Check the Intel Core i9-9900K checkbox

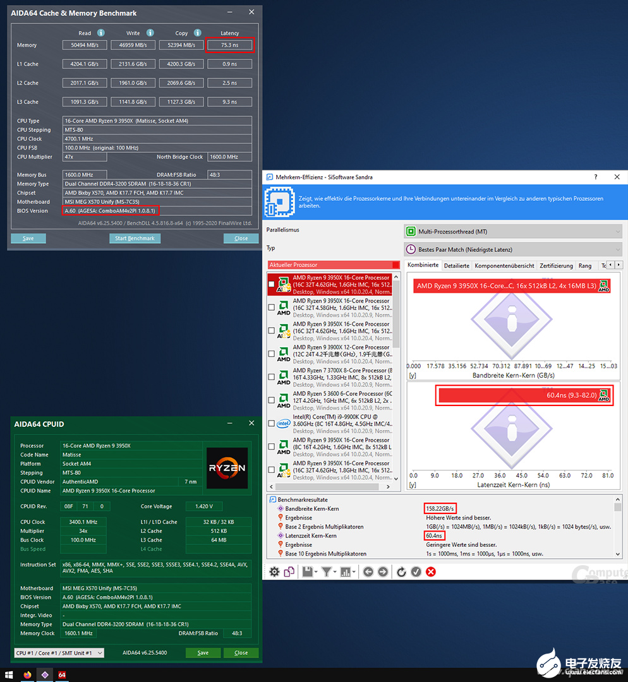click(272, 423)
